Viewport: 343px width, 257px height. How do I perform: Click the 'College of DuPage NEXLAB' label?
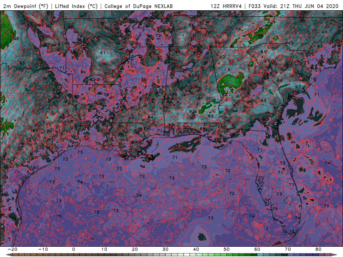(138, 6)
